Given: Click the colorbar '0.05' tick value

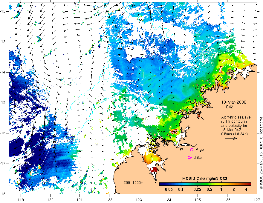Looking at the screenshot, I should coord(169,190).
